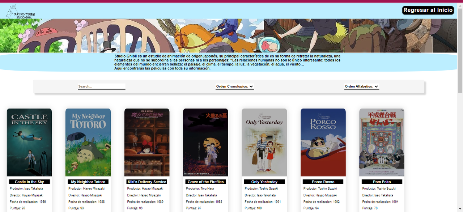
Task: Open the Orden Alfabetico dropdown
Action: pyautogui.click(x=362, y=86)
